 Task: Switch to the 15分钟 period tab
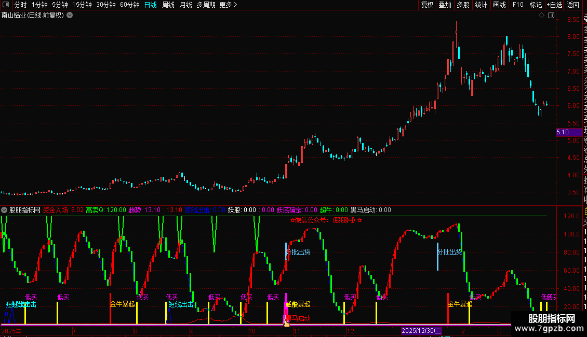tap(82, 5)
